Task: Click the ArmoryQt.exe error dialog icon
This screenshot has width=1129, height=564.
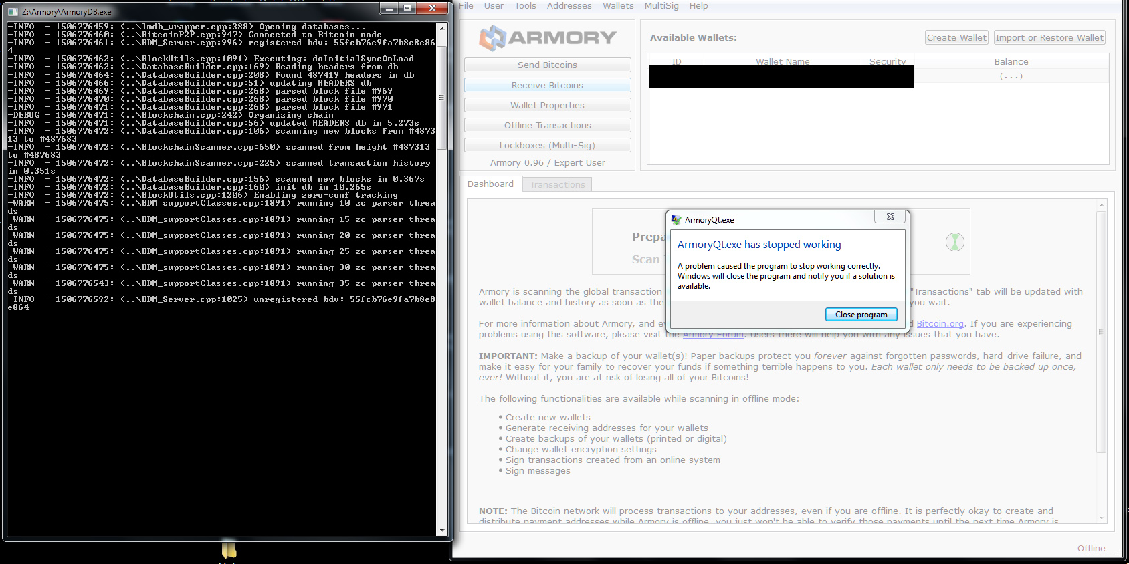Action: [676, 219]
